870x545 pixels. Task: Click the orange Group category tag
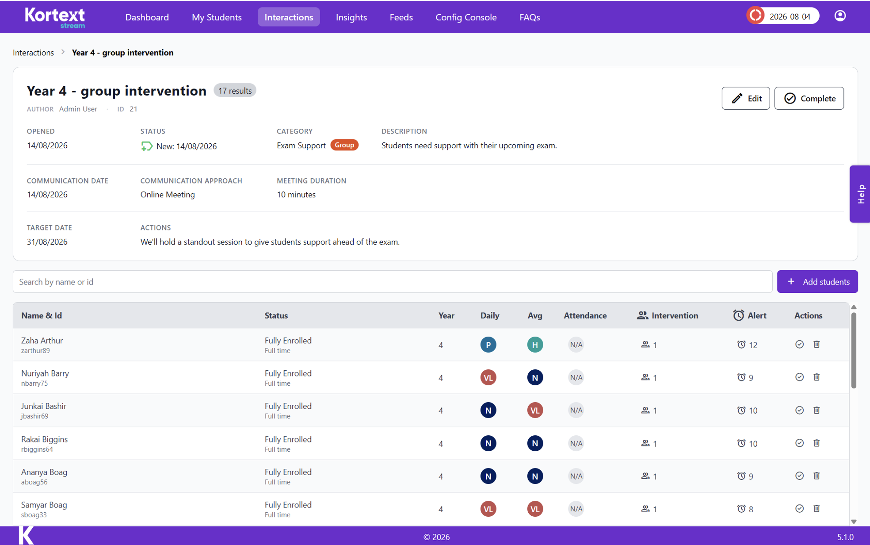coord(344,145)
